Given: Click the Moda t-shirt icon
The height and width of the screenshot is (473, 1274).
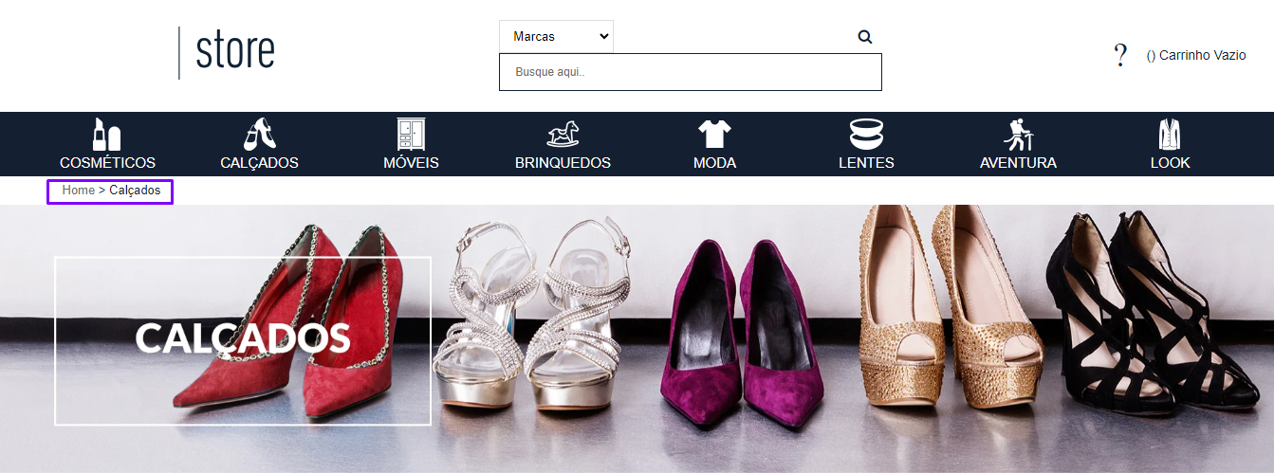Looking at the screenshot, I should pos(714,134).
